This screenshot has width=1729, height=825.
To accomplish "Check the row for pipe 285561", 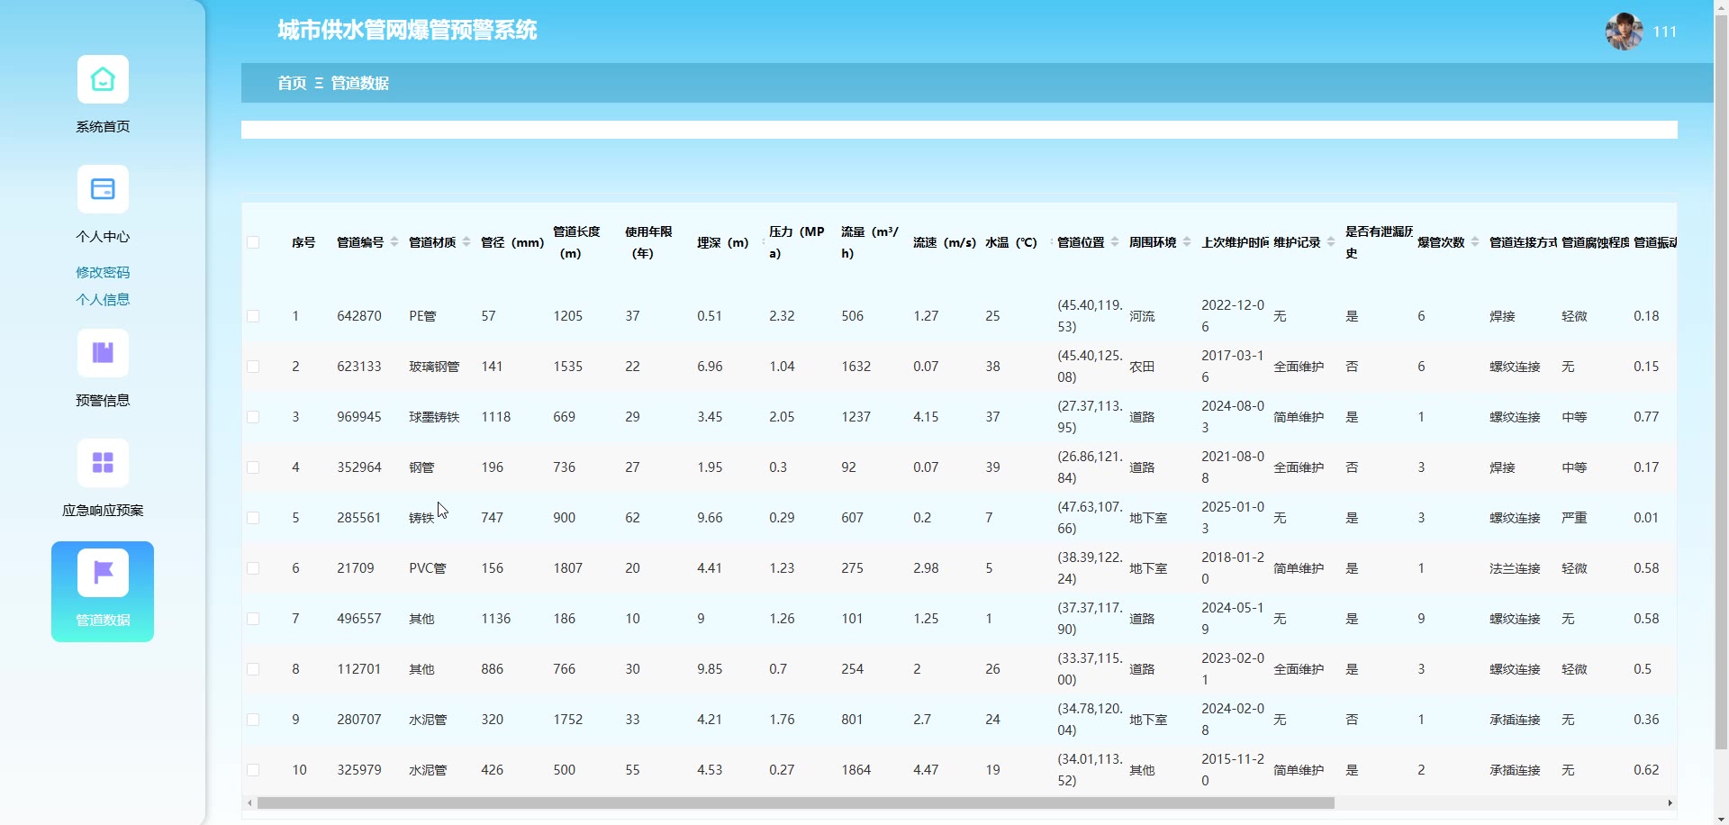I will [x=253, y=518].
